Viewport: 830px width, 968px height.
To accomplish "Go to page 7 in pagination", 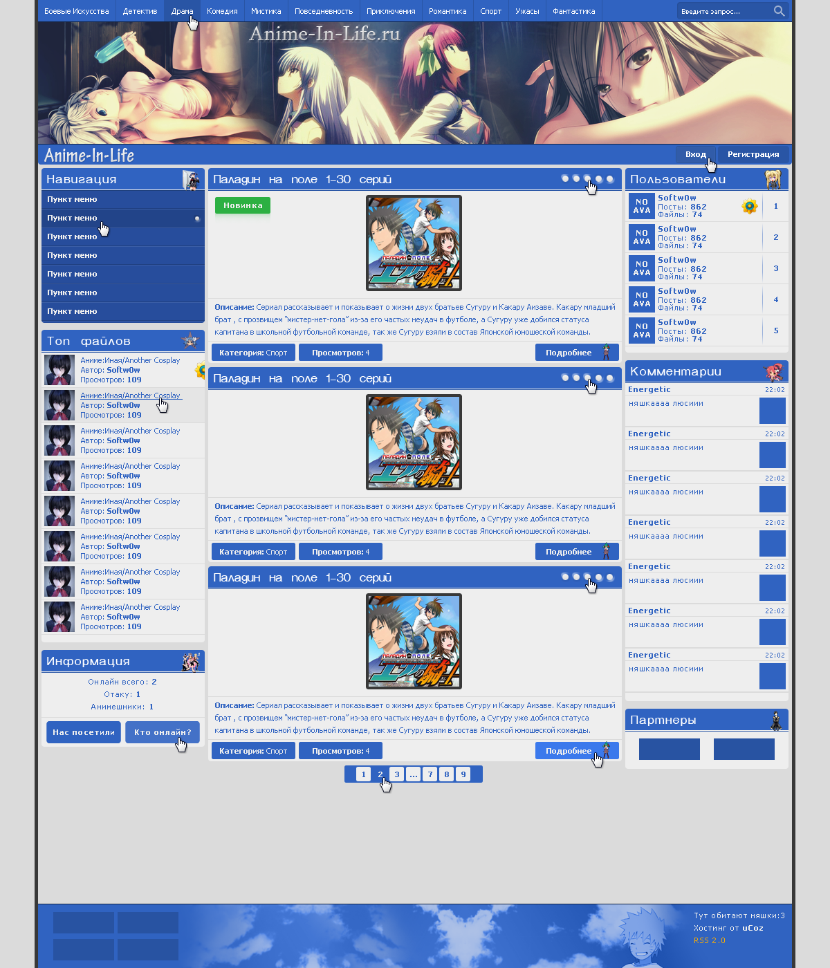I will pyautogui.click(x=430, y=774).
